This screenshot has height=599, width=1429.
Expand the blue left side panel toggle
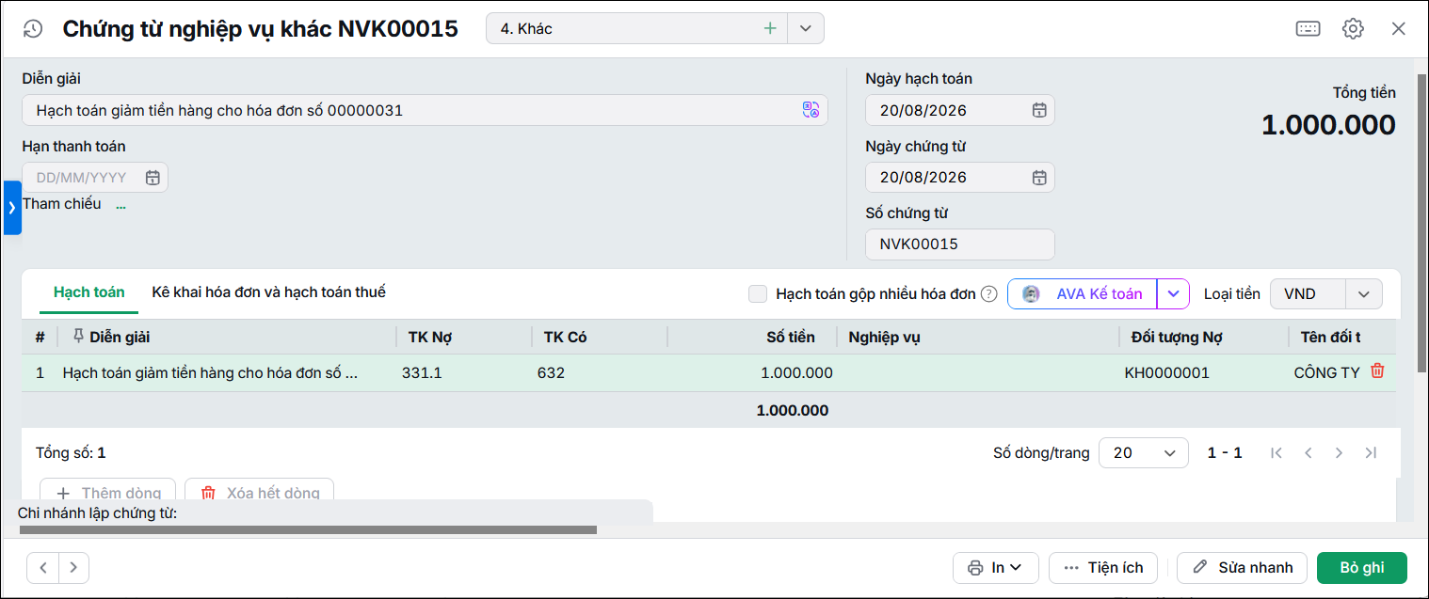pyautogui.click(x=11, y=208)
